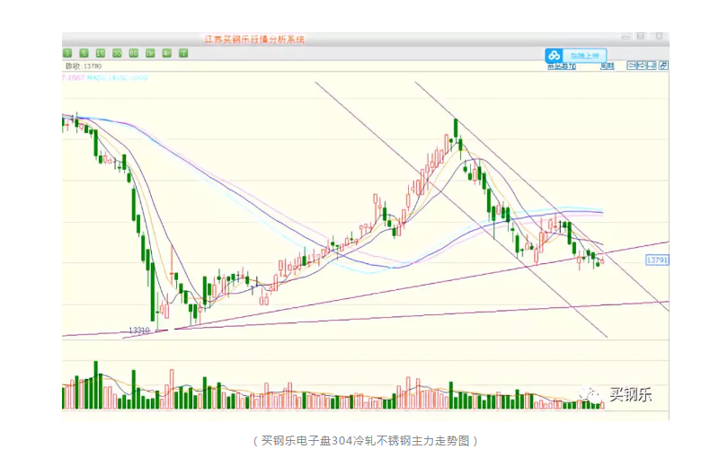Click the blue cloud upload icon
Screen dimensions: 728x467
(554, 56)
